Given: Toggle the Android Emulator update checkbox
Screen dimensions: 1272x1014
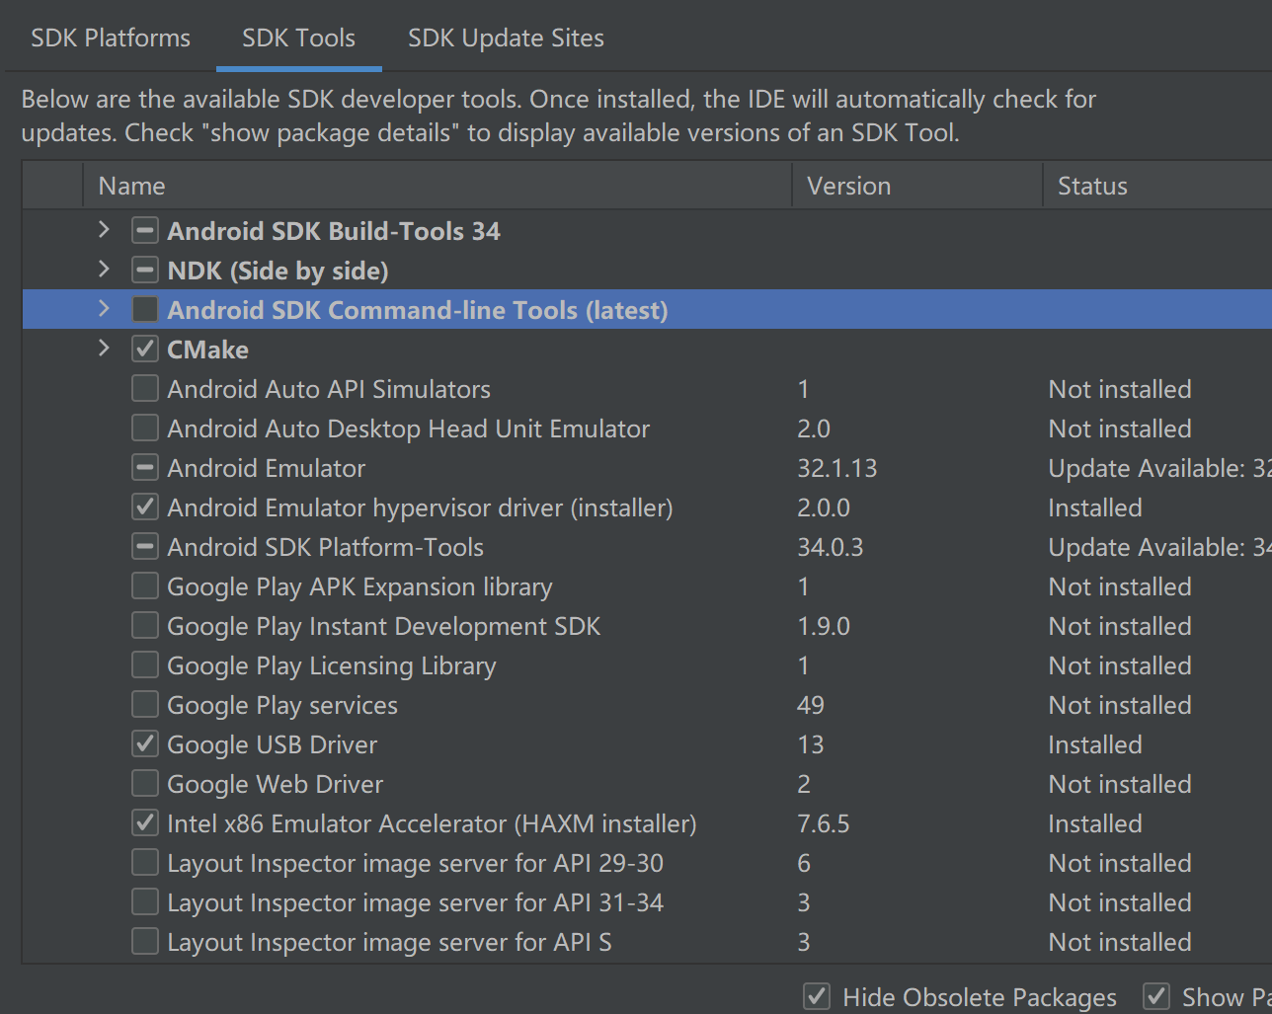Looking at the screenshot, I should click(144, 467).
